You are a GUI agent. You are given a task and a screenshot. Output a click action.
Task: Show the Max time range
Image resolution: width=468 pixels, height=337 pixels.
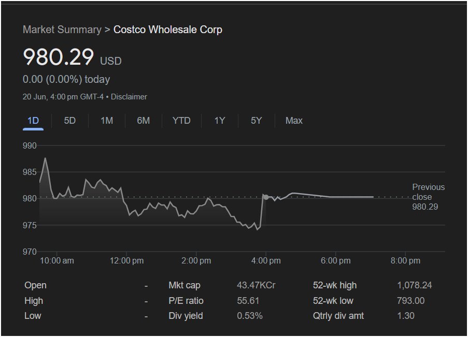tap(294, 121)
